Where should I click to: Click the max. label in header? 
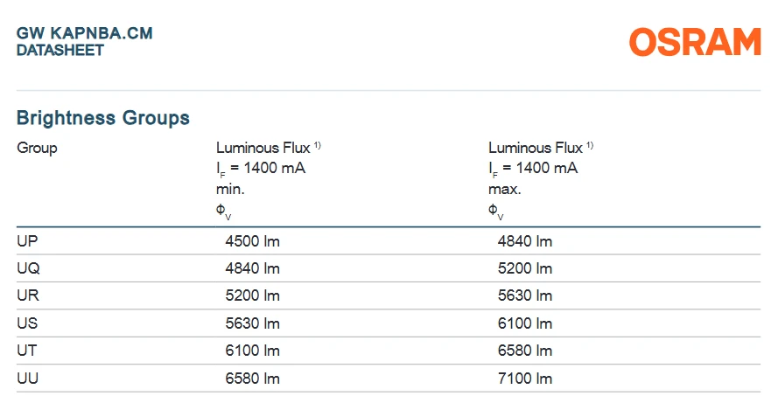point(505,190)
